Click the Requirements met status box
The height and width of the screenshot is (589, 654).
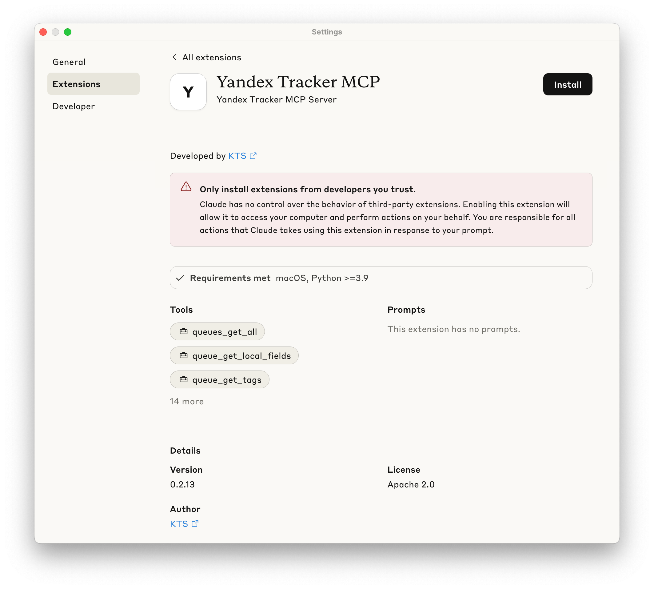[x=381, y=278]
